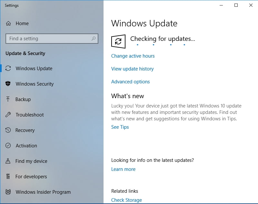Go to Activation page

[26, 145]
